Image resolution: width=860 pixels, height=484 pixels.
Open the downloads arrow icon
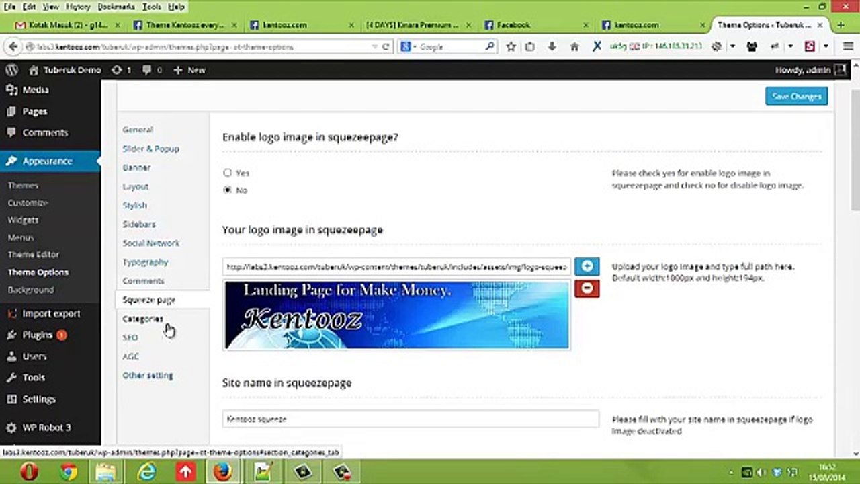tap(552, 47)
